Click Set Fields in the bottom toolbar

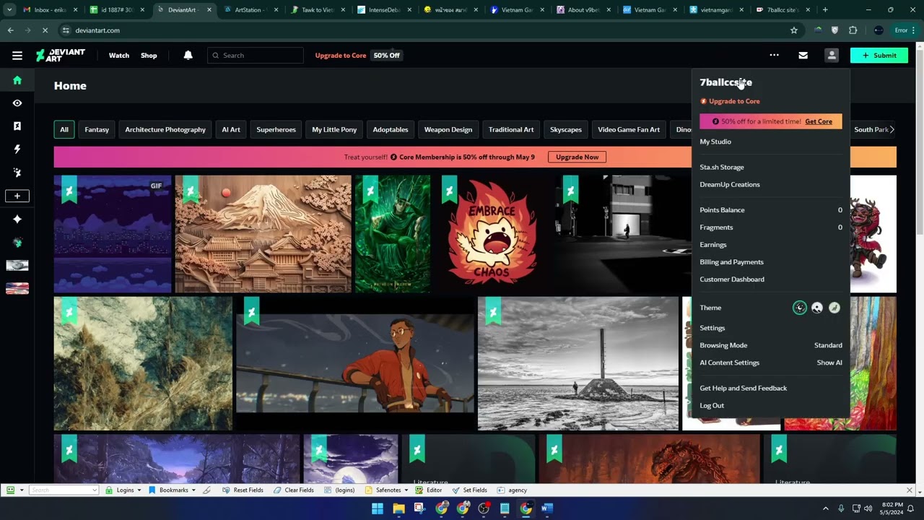470,490
